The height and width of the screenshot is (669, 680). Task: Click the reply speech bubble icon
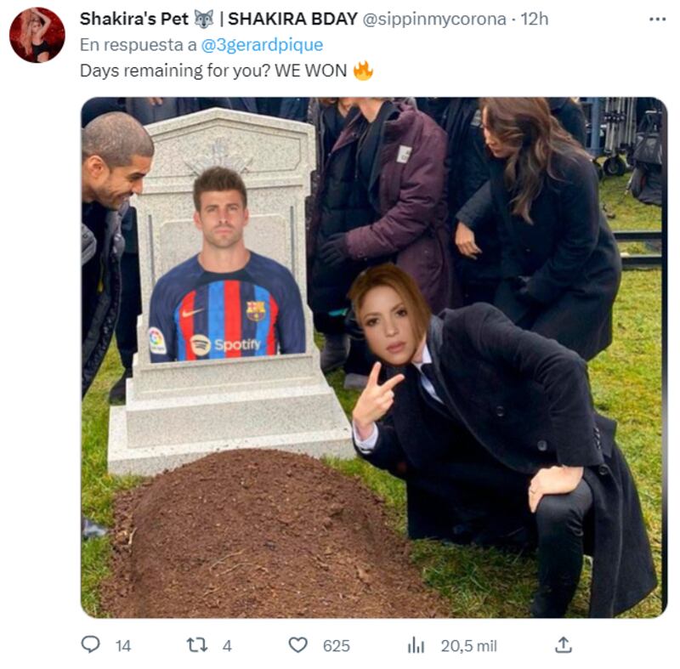coord(91,645)
